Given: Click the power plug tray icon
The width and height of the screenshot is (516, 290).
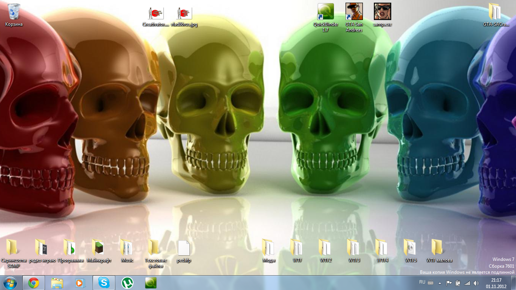Looking at the screenshot, I should (x=458, y=283).
